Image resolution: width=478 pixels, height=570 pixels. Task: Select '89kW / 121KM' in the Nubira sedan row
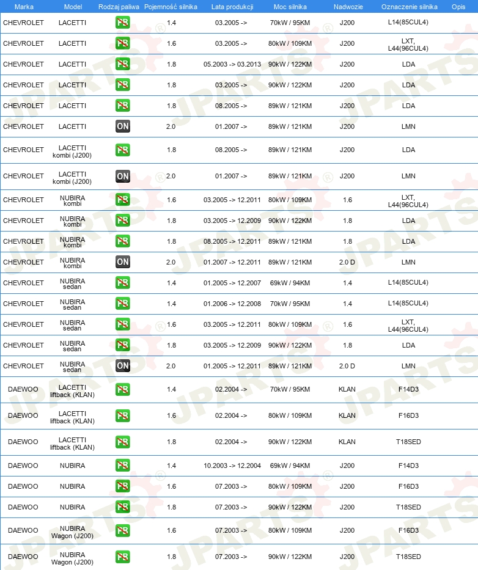click(x=290, y=366)
